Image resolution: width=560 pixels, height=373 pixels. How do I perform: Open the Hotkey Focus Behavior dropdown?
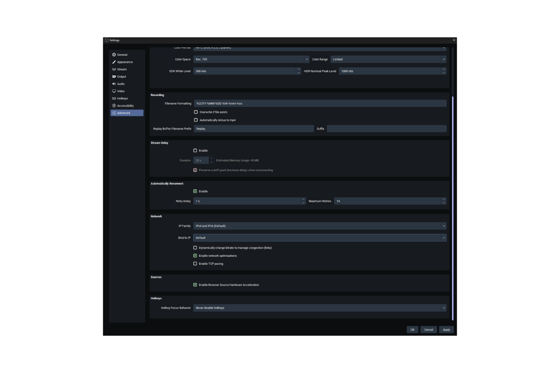[320, 308]
